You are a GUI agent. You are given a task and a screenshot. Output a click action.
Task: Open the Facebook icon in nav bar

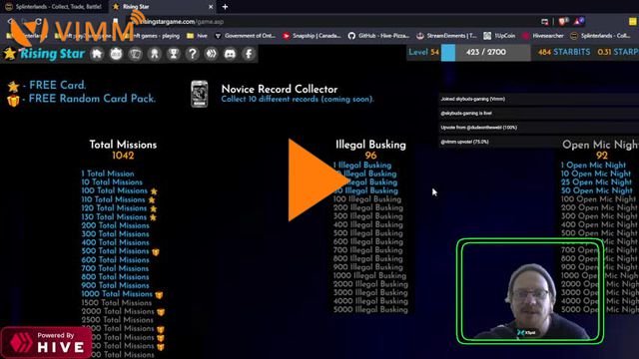pos(249,54)
